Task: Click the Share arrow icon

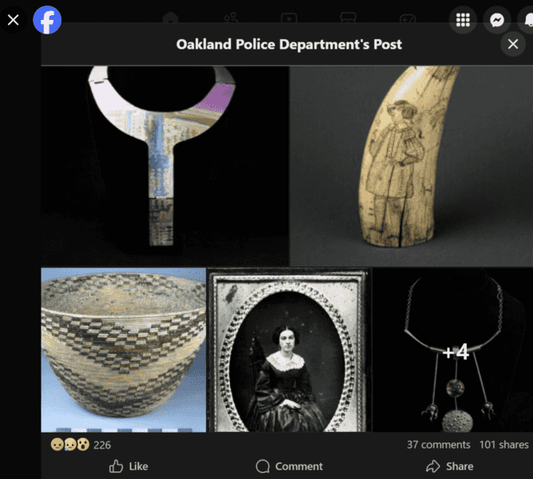Action: coord(433,466)
